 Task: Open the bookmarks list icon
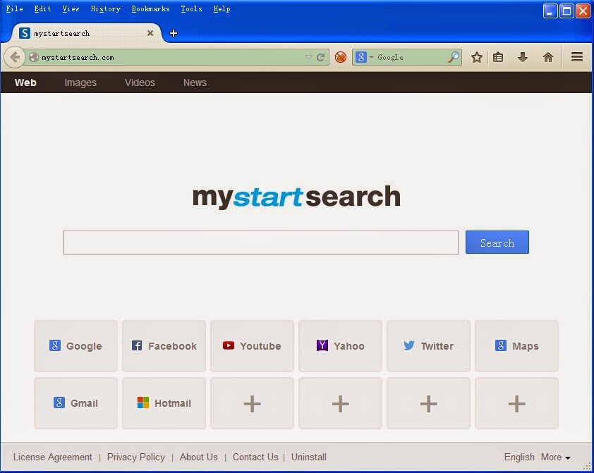pos(498,57)
